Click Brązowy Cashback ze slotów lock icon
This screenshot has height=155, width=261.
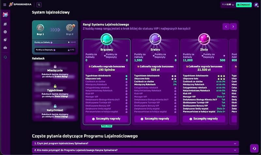[x=127, y=82]
